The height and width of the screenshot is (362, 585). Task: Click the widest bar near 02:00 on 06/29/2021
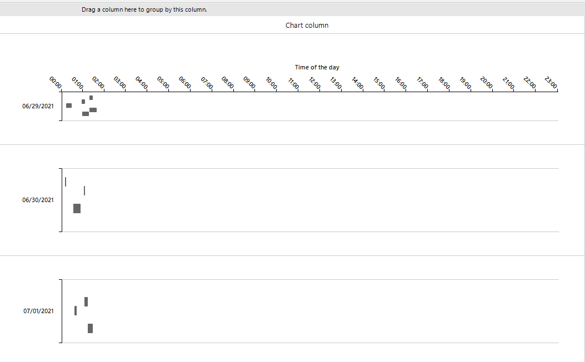click(93, 110)
